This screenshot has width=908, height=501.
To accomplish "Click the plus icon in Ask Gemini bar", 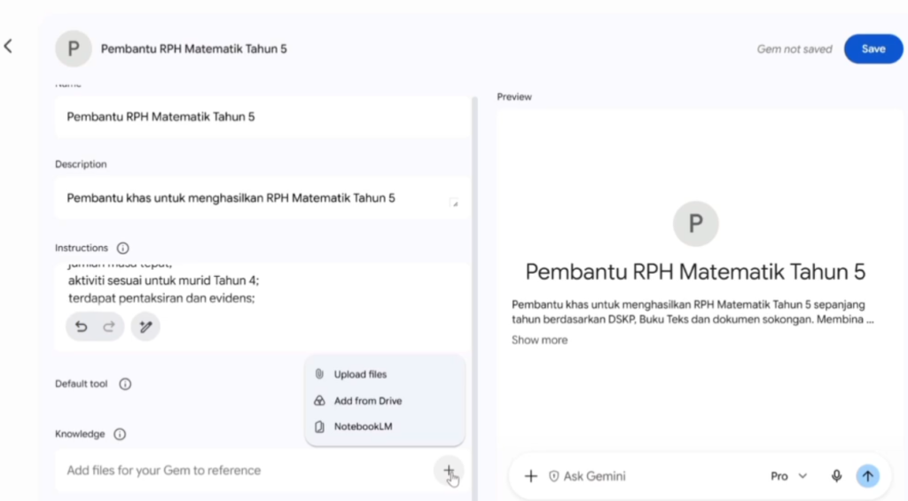I will click(x=531, y=476).
